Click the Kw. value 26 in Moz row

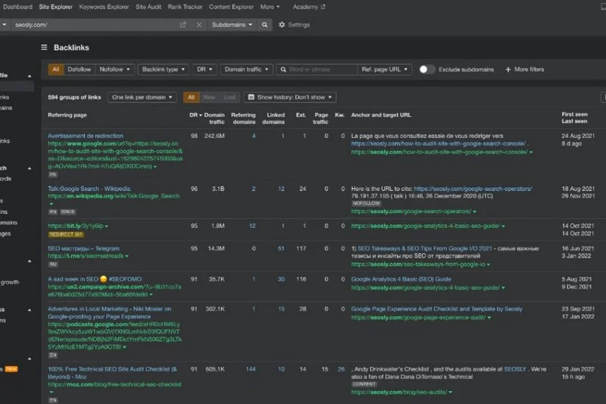tap(341, 369)
